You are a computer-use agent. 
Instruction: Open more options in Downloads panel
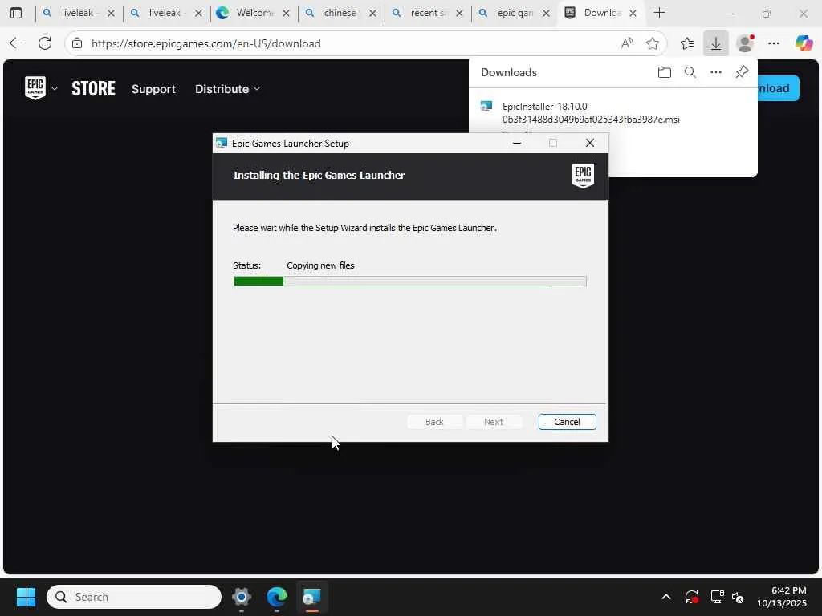(715, 72)
